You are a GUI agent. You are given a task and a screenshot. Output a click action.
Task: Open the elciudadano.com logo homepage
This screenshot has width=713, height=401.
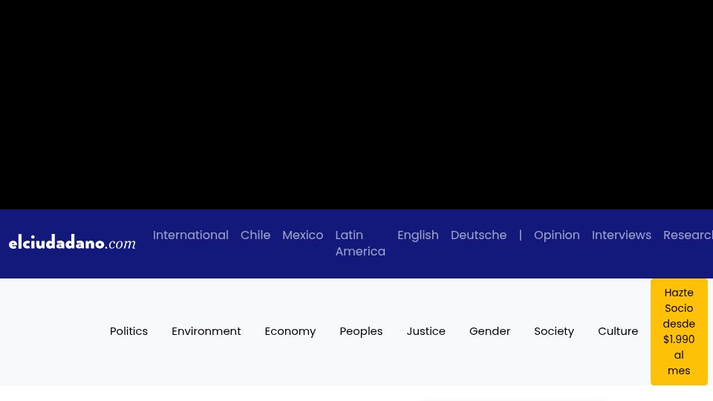click(x=72, y=243)
